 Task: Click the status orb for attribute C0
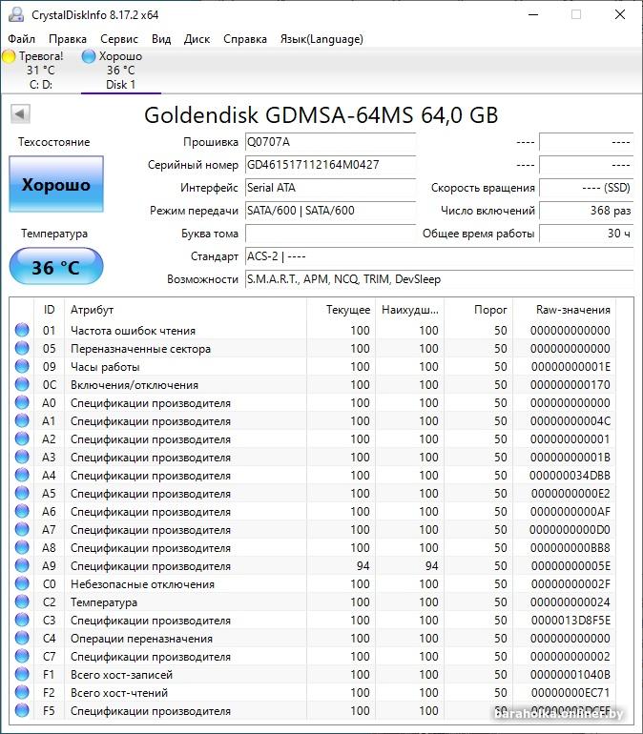click(22, 583)
